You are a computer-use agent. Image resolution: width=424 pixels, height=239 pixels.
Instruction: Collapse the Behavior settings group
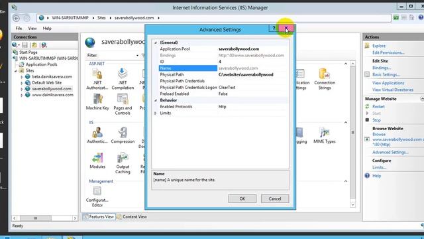pyautogui.click(x=156, y=100)
